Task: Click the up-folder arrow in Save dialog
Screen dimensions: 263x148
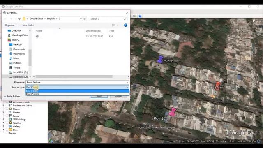Action: point(19,19)
